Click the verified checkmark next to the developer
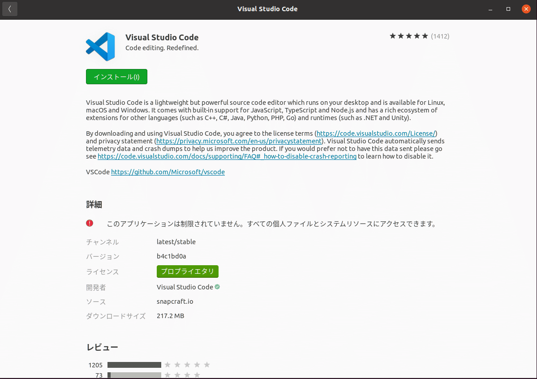This screenshot has width=537, height=379. click(x=217, y=287)
